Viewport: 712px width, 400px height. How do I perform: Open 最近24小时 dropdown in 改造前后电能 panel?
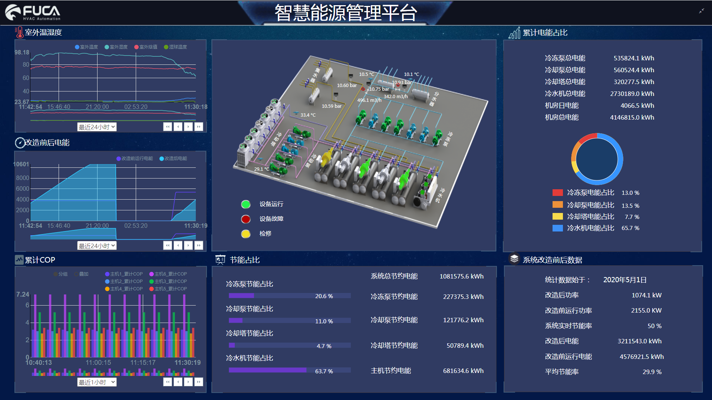point(97,246)
